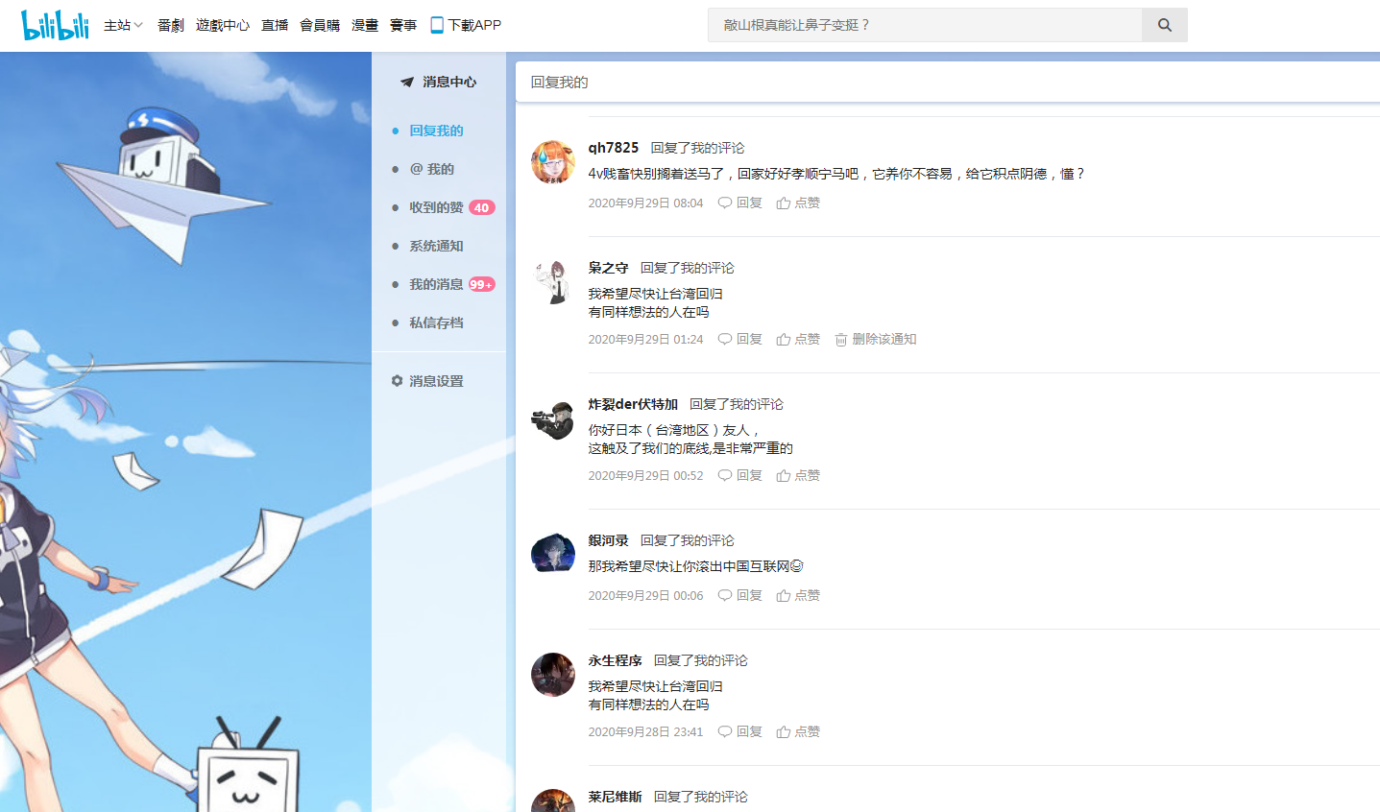Click the bilibili logo
The width and height of the screenshot is (1380, 812).
(x=55, y=25)
